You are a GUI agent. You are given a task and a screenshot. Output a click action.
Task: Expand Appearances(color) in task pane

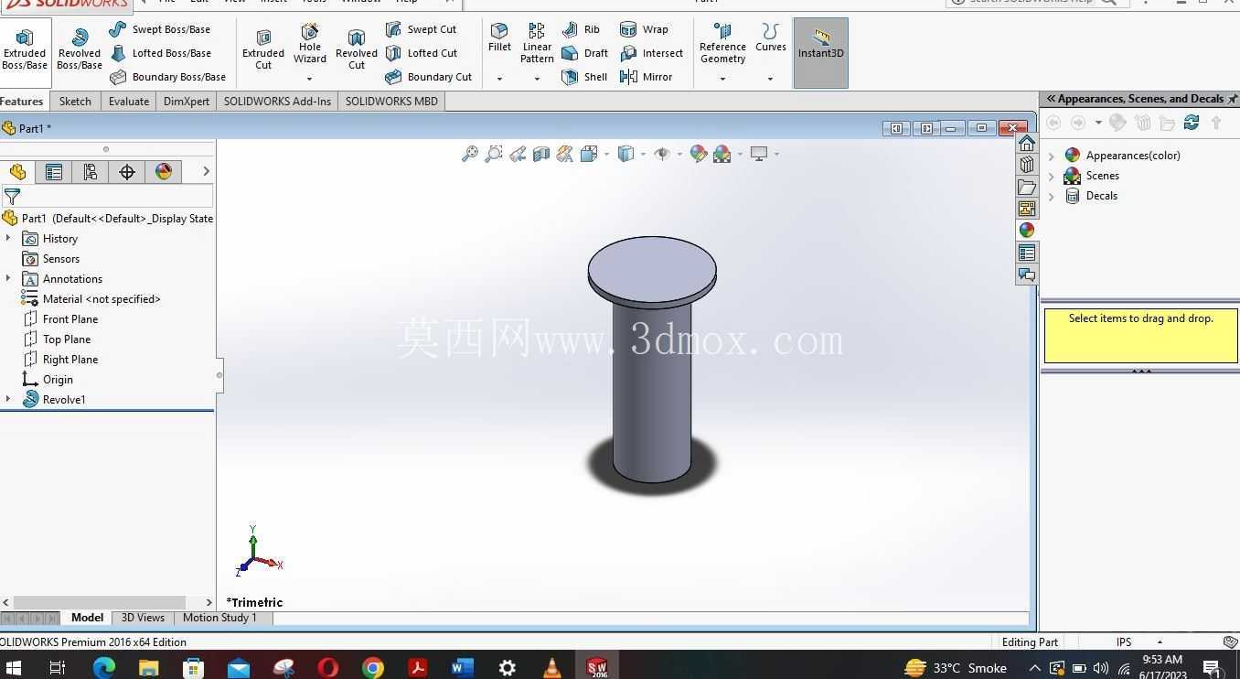[x=1052, y=156]
